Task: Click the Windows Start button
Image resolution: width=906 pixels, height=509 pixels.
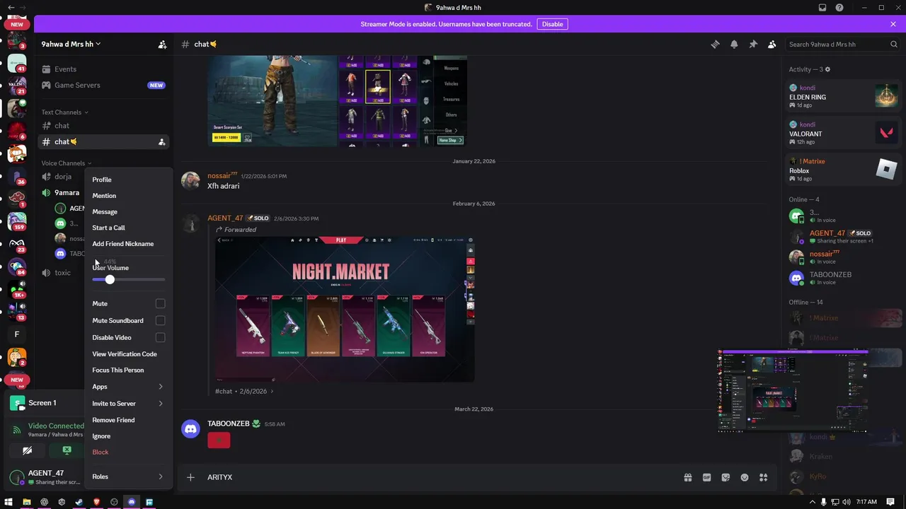Action: (x=8, y=502)
